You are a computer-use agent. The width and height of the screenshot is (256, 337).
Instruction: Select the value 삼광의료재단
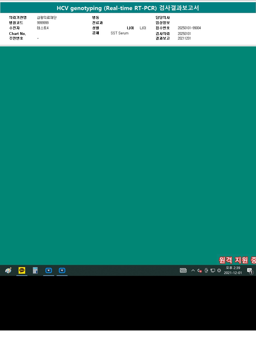47,18
